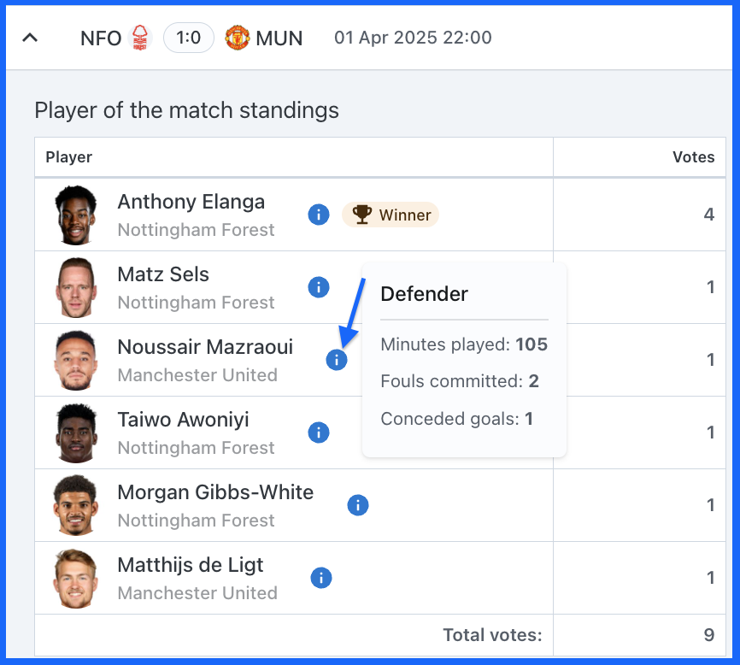The width and height of the screenshot is (740, 665).
Task: Click the Matthijs de Ligt name
Action: click(191, 565)
